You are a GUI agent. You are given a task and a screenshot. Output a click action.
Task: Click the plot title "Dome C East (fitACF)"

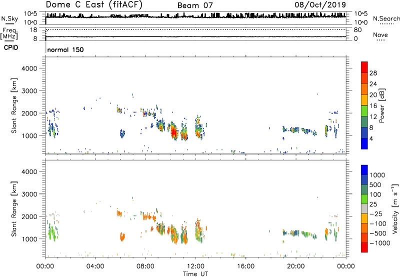point(94,4)
